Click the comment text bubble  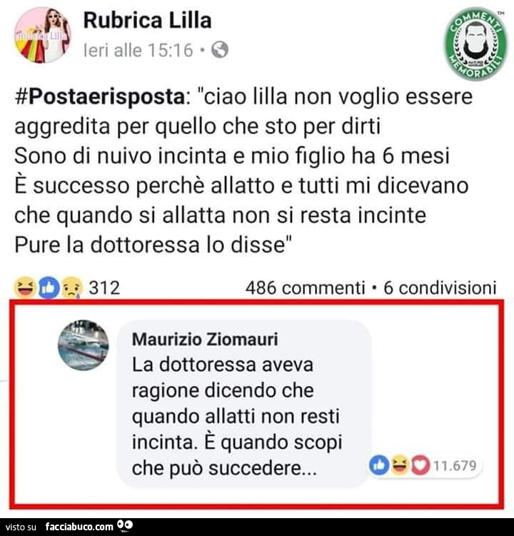244,403
